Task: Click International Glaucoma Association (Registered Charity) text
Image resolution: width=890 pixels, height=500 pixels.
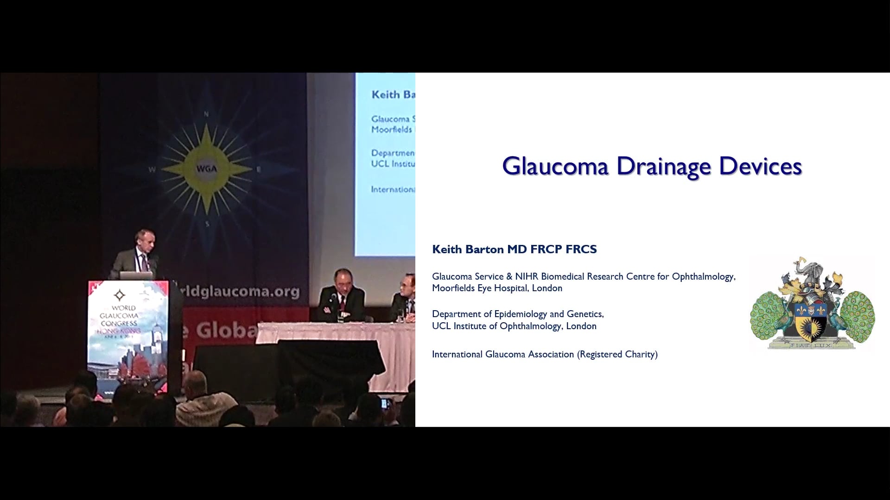Action: tap(544, 354)
